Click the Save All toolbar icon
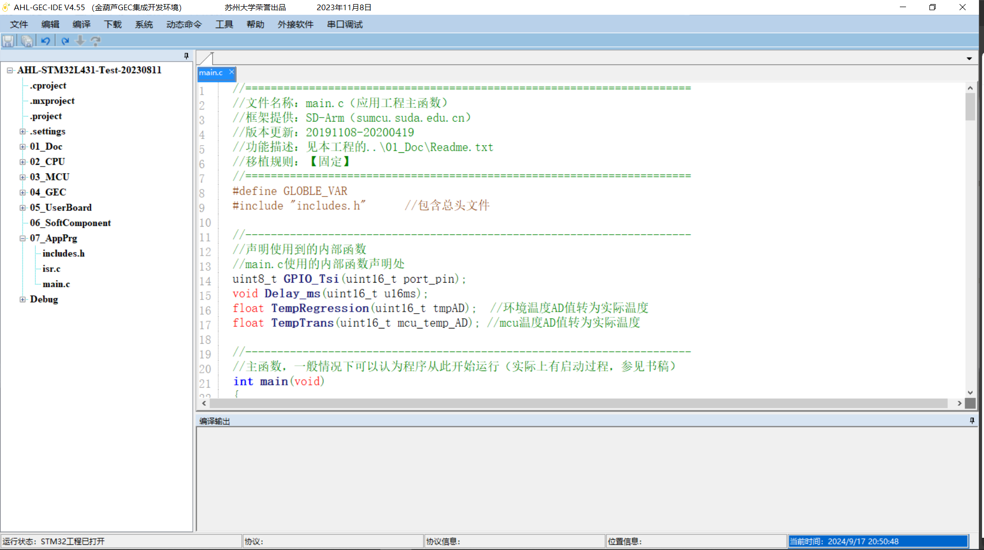This screenshot has height=550, width=984. (x=27, y=41)
